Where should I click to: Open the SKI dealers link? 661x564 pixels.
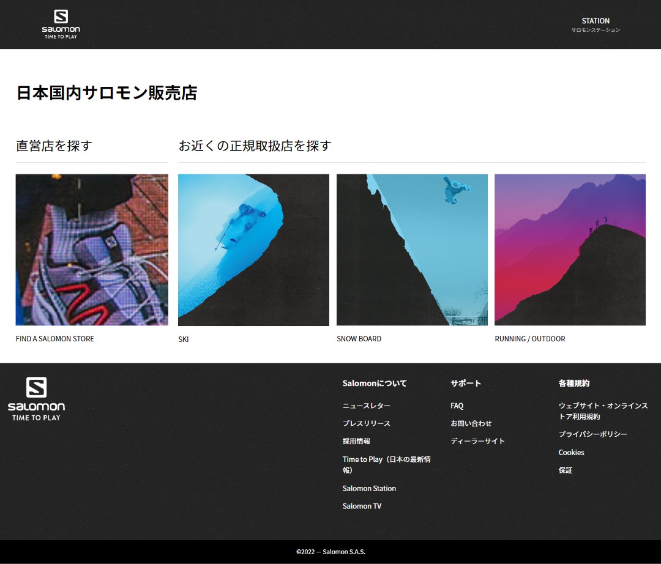184,339
